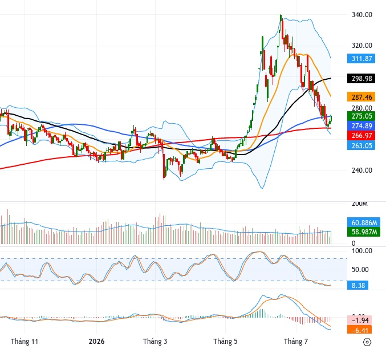Click the orange 287.46 price label
The image size is (386, 349).
361,97
